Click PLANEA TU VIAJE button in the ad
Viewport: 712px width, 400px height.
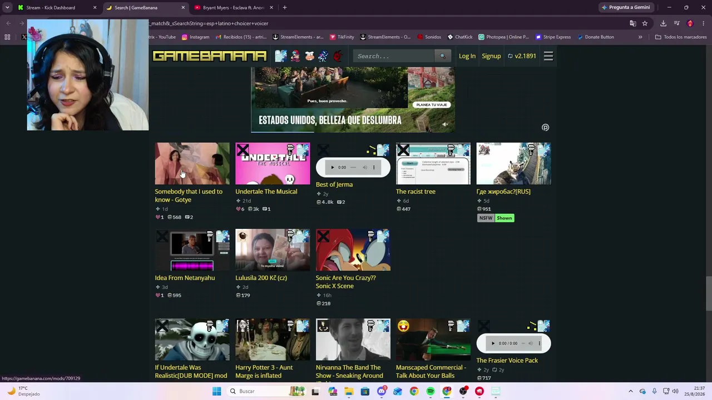pos(432,105)
